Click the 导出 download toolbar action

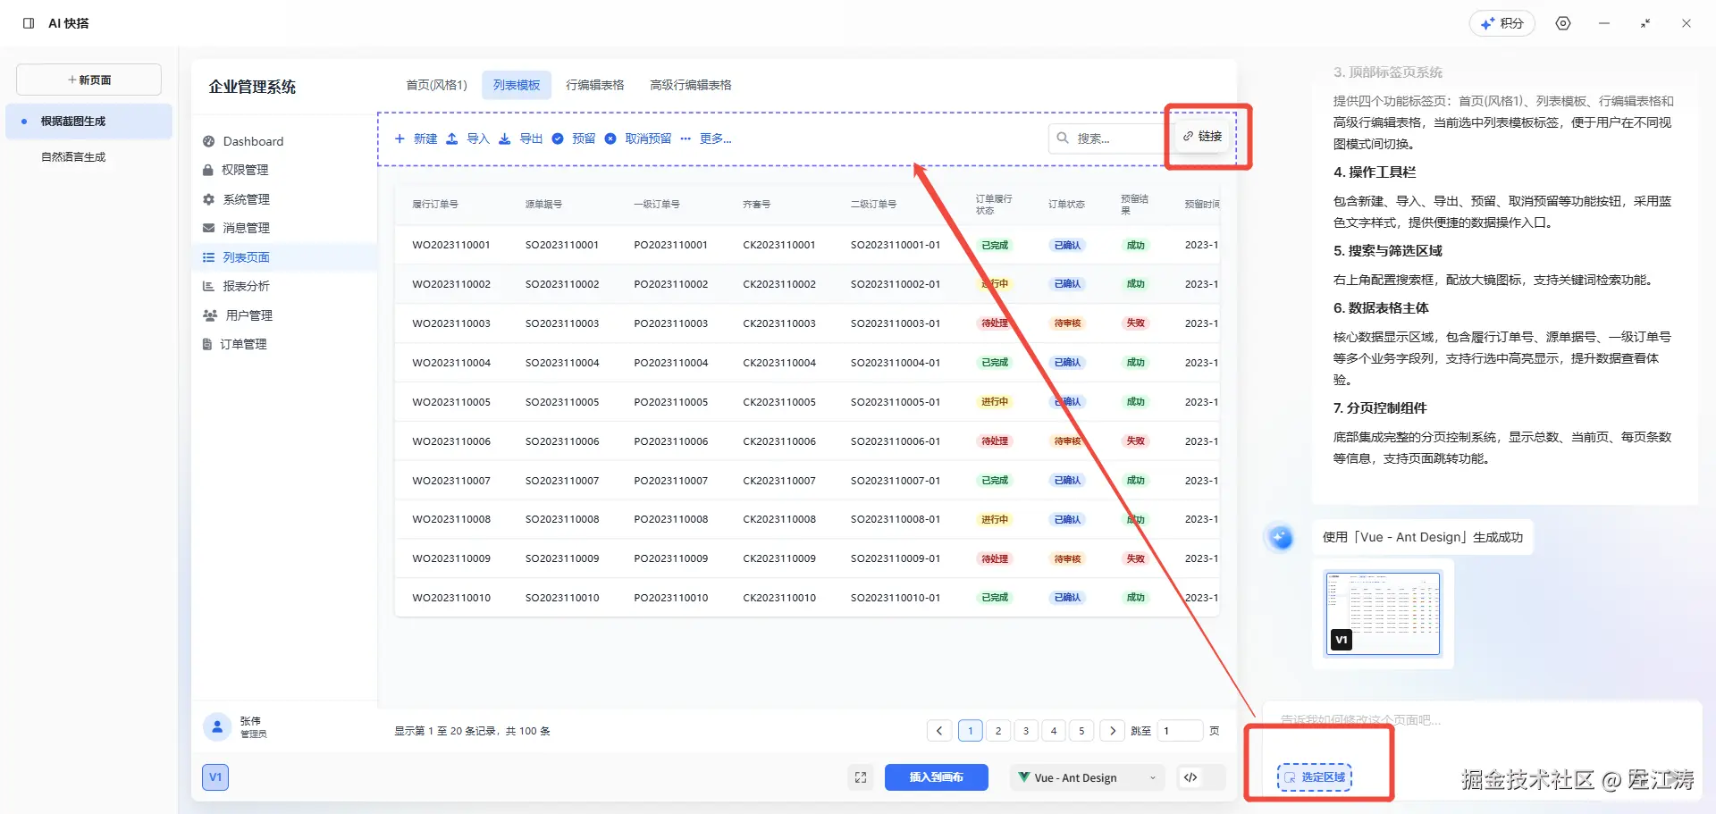click(x=521, y=138)
